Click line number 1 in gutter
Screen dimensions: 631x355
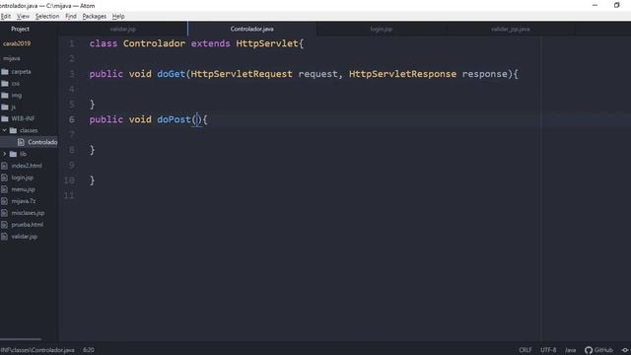click(x=72, y=43)
